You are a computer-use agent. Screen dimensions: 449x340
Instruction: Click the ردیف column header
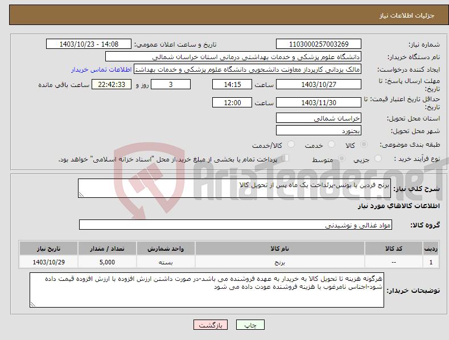click(x=431, y=248)
